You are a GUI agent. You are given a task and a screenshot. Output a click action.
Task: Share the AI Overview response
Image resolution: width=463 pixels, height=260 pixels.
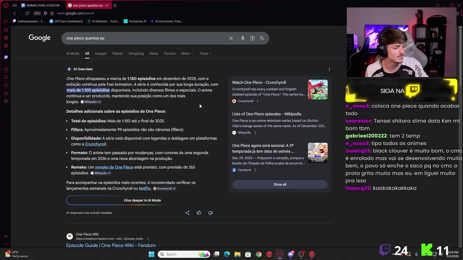[x=187, y=213]
